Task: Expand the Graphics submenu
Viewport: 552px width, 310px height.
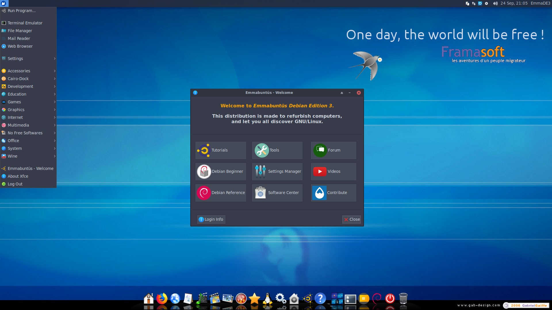Action: [x=28, y=110]
